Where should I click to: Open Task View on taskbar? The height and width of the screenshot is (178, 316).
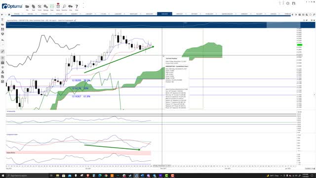coord(51,176)
